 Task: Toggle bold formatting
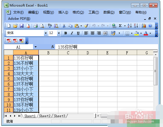[x=66, y=33]
